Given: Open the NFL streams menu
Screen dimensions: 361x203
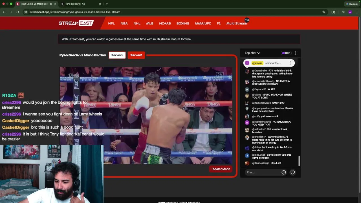Looking at the screenshot, I should (111, 23).
